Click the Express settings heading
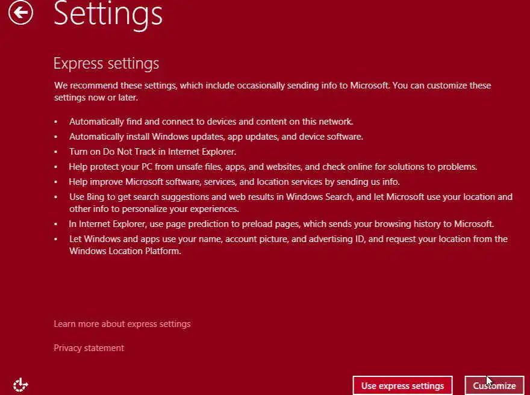 point(106,63)
